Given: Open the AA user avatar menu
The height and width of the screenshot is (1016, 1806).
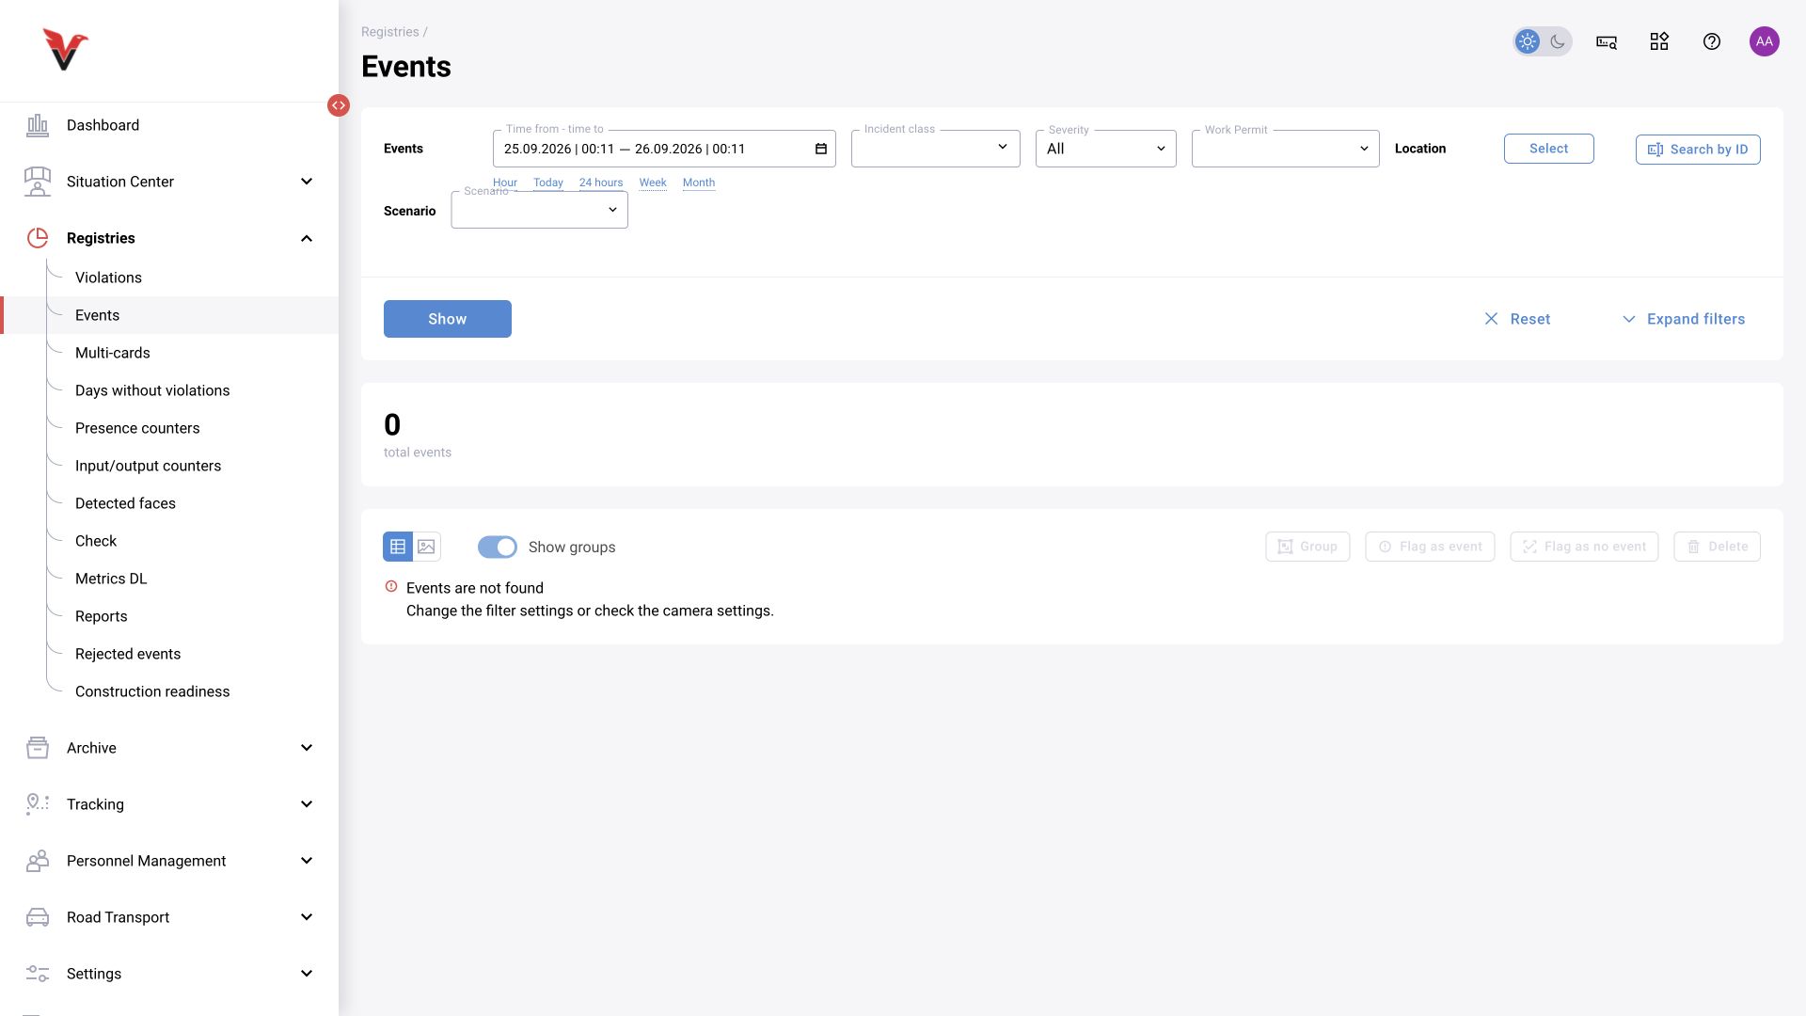Looking at the screenshot, I should (x=1765, y=41).
